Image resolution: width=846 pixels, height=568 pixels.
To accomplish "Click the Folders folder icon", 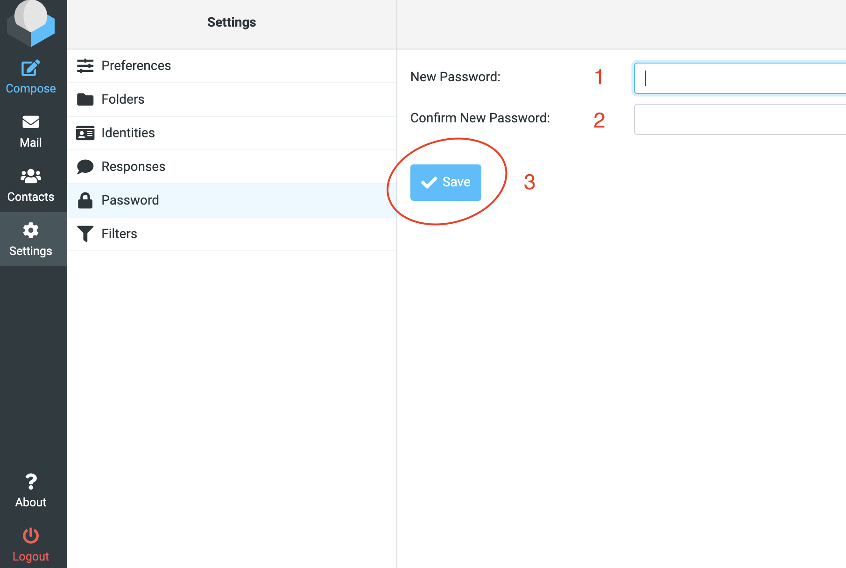I will point(85,99).
